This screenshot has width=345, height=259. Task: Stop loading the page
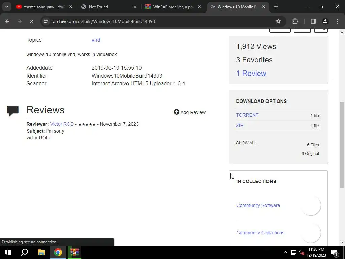[31, 21]
